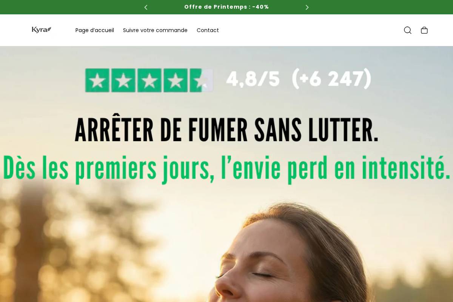Open the Contact page
This screenshot has width=453, height=302.
tap(208, 30)
